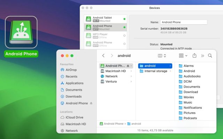This screenshot has height=139, width=223.
Task: Maximize the Finder window
Action: (x=72, y=56)
